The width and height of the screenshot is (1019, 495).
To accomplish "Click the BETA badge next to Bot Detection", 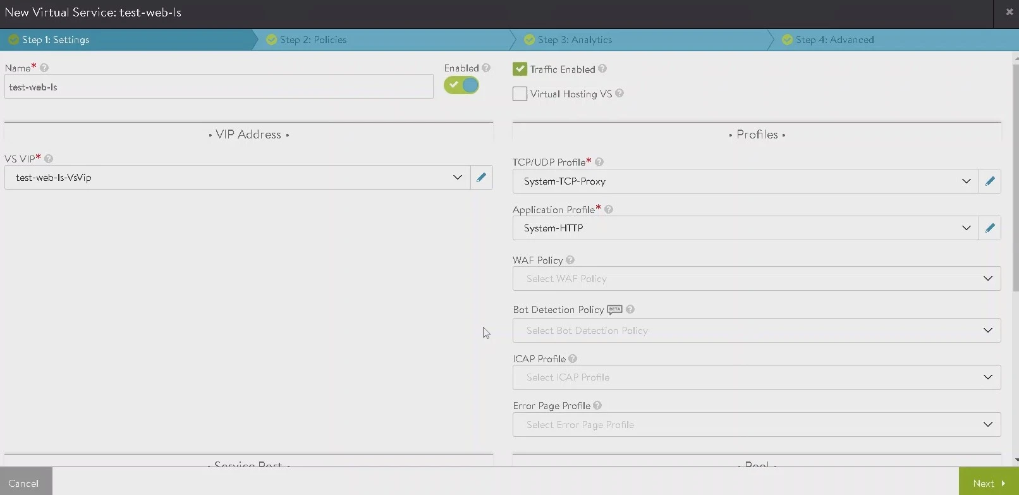I will click(x=615, y=310).
